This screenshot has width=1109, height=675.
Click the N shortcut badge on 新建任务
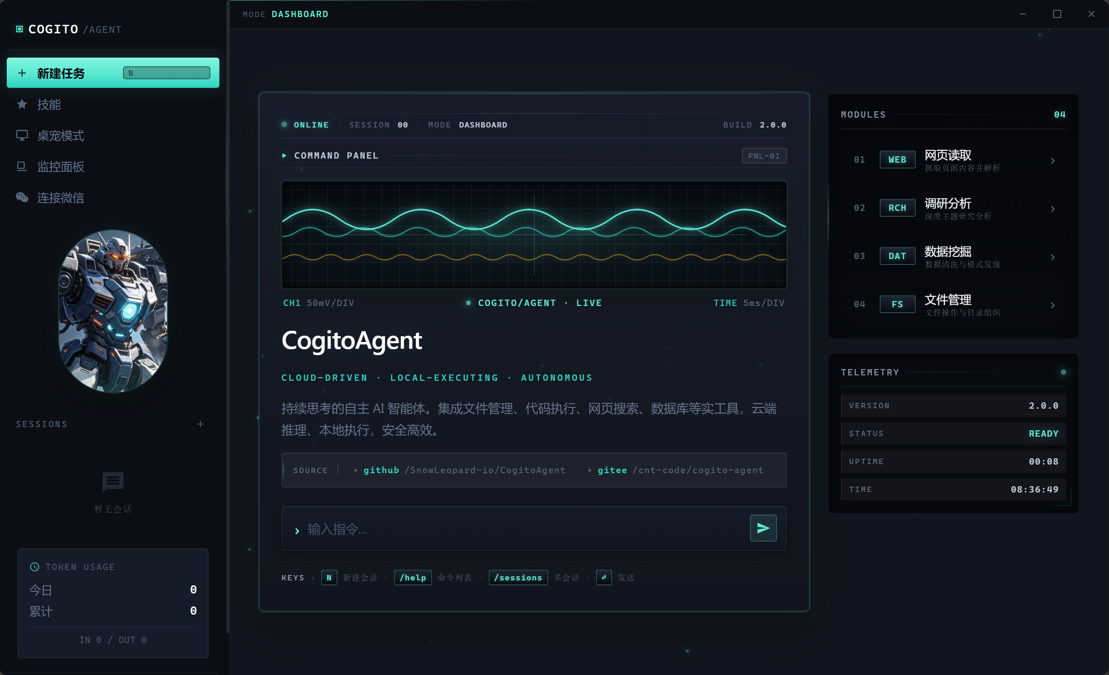(167, 73)
